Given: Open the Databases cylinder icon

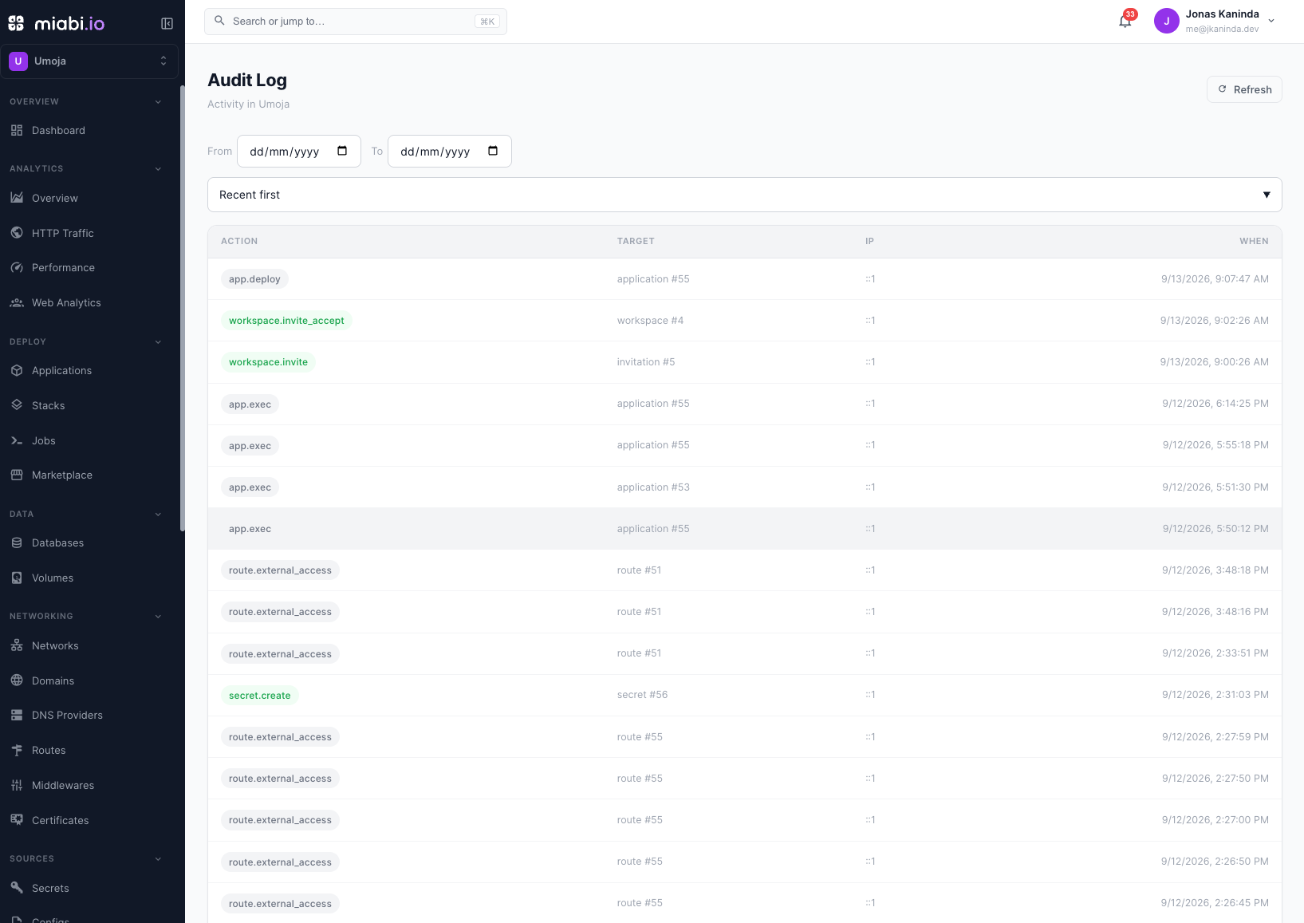Looking at the screenshot, I should [17, 542].
